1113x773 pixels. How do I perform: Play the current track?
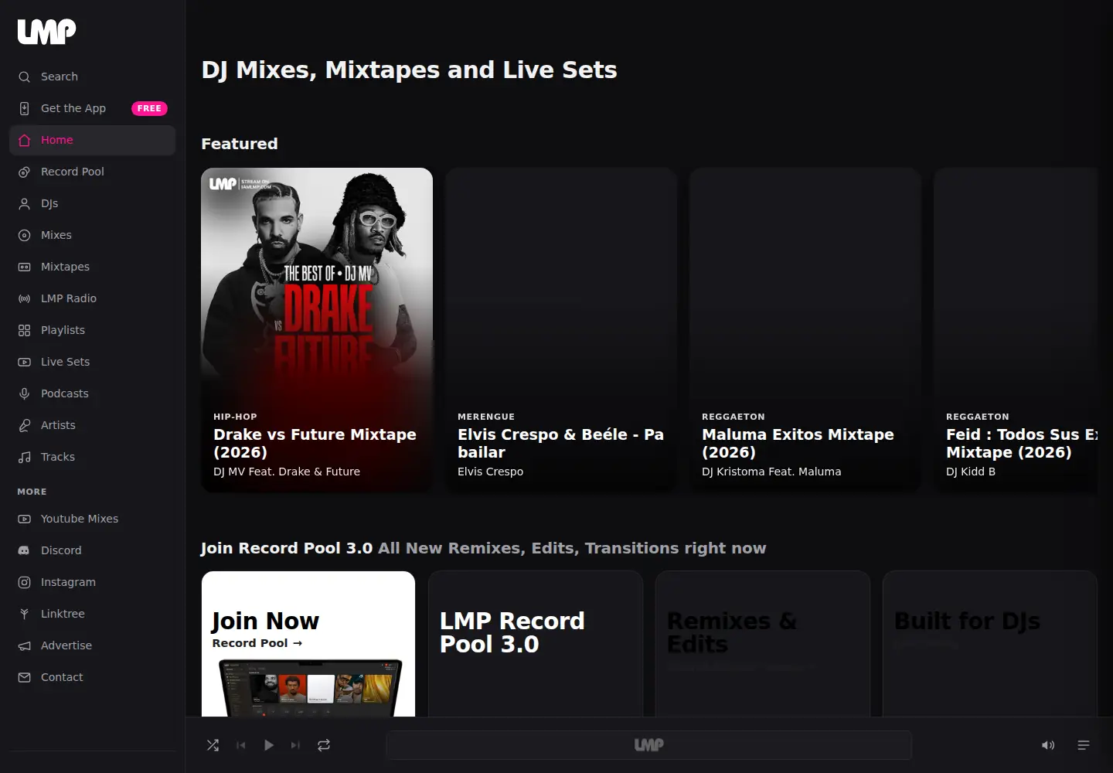tap(268, 745)
